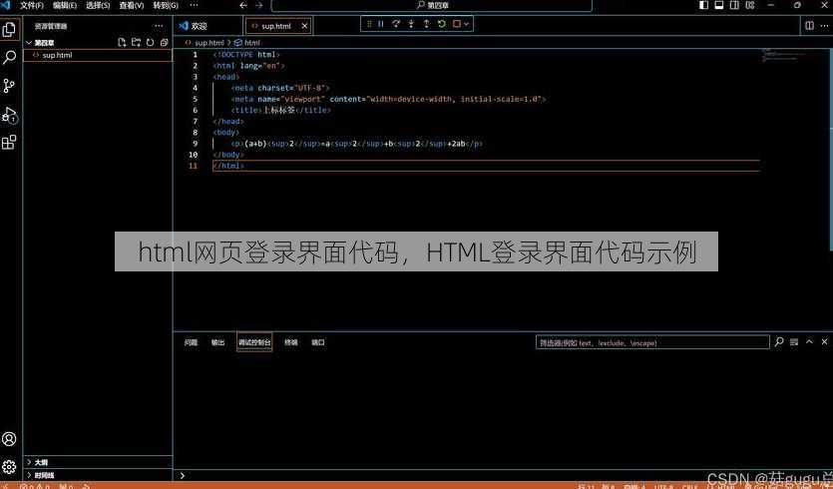Image resolution: width=833 pixels, height=489 pixels.
Task: Pause debugging from debug toolbar
Action: [x=381, y=24]
